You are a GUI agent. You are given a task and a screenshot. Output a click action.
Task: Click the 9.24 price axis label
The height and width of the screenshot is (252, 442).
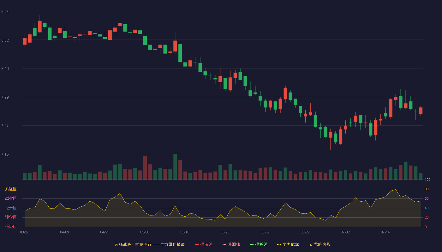[5, 12]
